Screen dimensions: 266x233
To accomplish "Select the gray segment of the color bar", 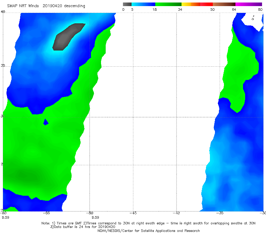I will click(x=127, y=4).
